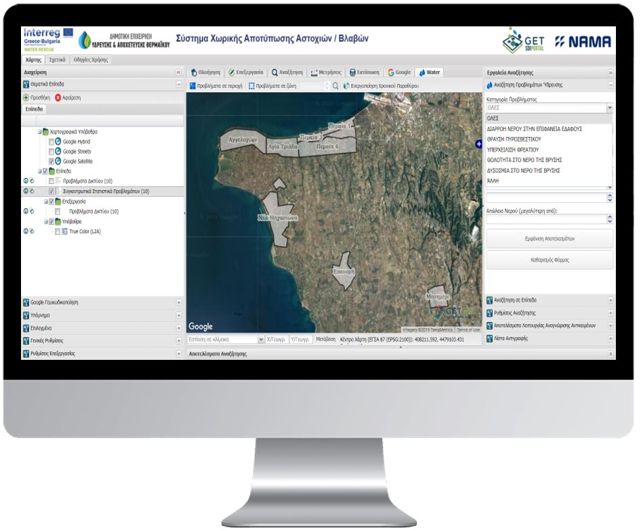Screen dimensions: 641x531
Task: Open the Οδηγίες Χρήσης top tab
Action: click(x=91, y=60)
